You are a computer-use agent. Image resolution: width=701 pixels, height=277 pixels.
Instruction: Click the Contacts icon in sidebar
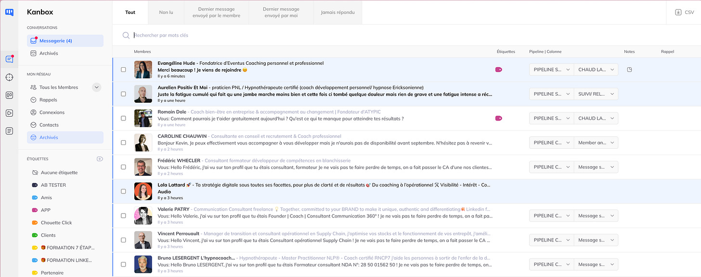(x=33, y=125)
